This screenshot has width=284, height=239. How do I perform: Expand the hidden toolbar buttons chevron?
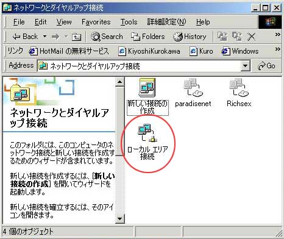(x=278, y=35)
